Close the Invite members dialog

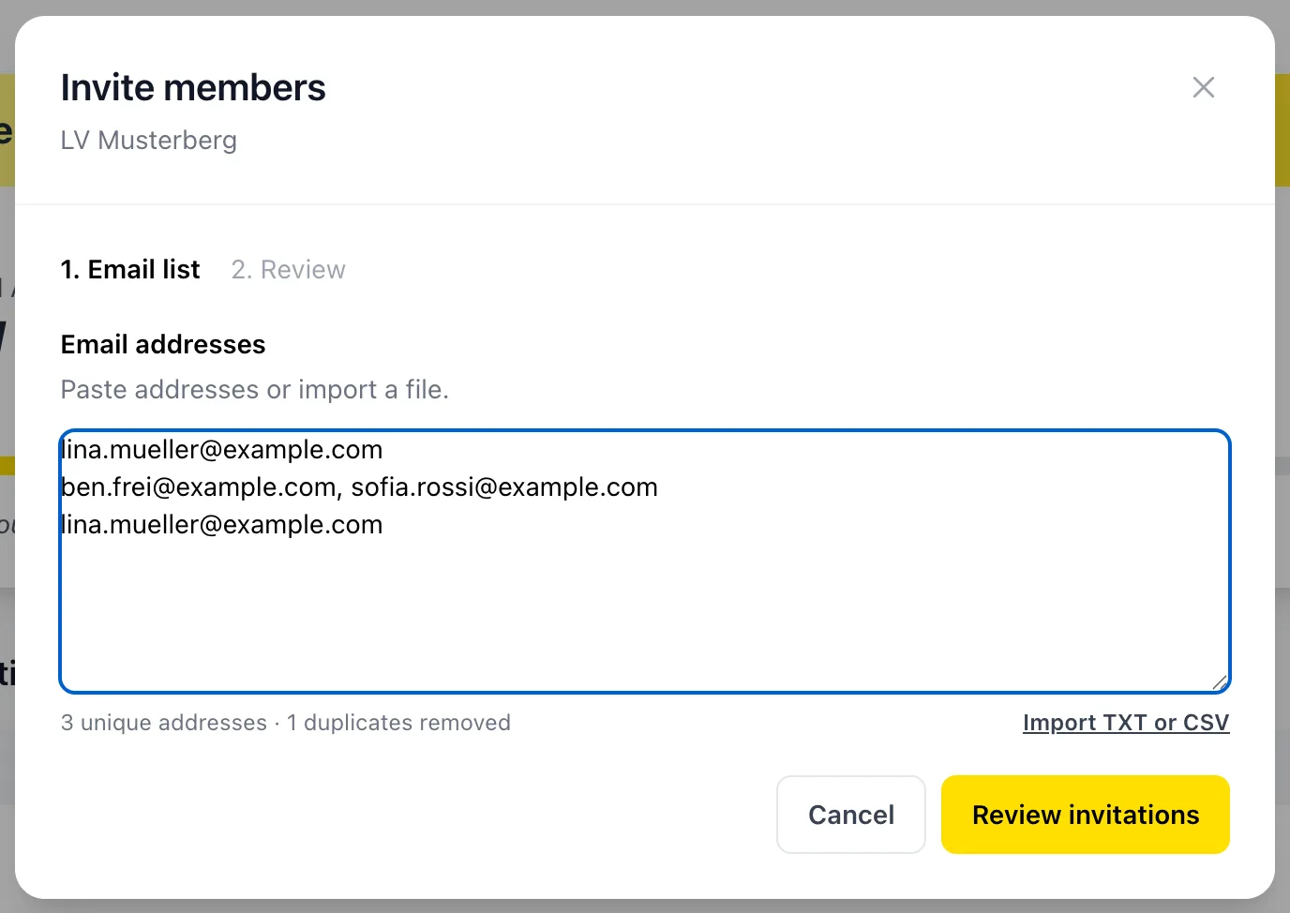pos(1204,87)
